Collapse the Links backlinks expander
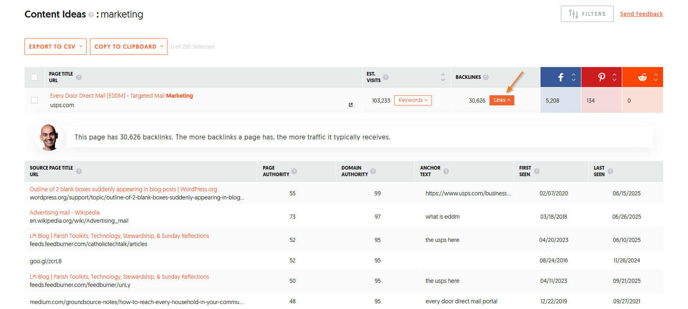Image resolution: width=688 pixels, height=309 pixels. [x=502, y=100]
